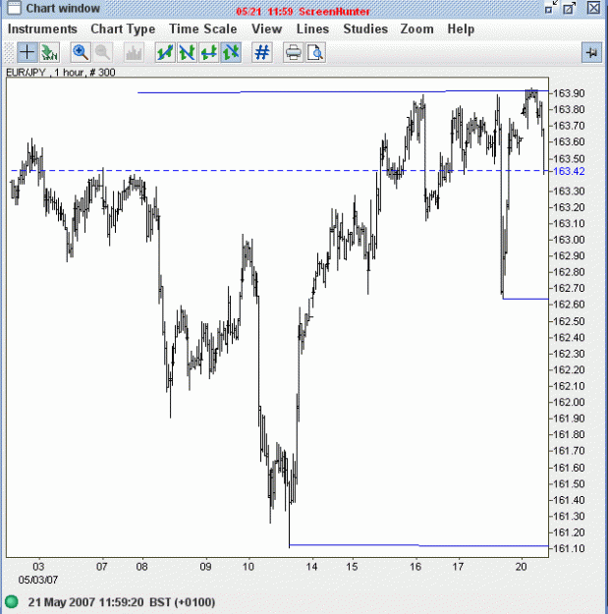Screen dimensions: 608x614
Task: Click the 163.00 price axis label
Action: [x=569, y=240]
